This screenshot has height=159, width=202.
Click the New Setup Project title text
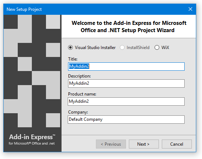(x=24, y=9)
